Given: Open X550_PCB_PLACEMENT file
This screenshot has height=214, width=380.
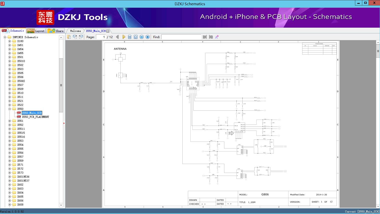Looking at the screenshot, I should tap(35, 117).
